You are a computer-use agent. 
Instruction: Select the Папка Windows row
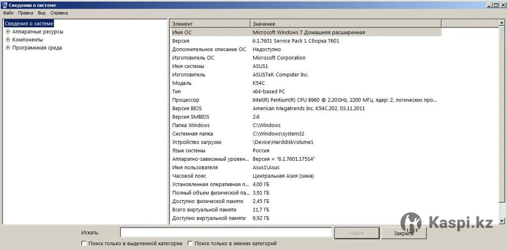(x=306, y=125)
